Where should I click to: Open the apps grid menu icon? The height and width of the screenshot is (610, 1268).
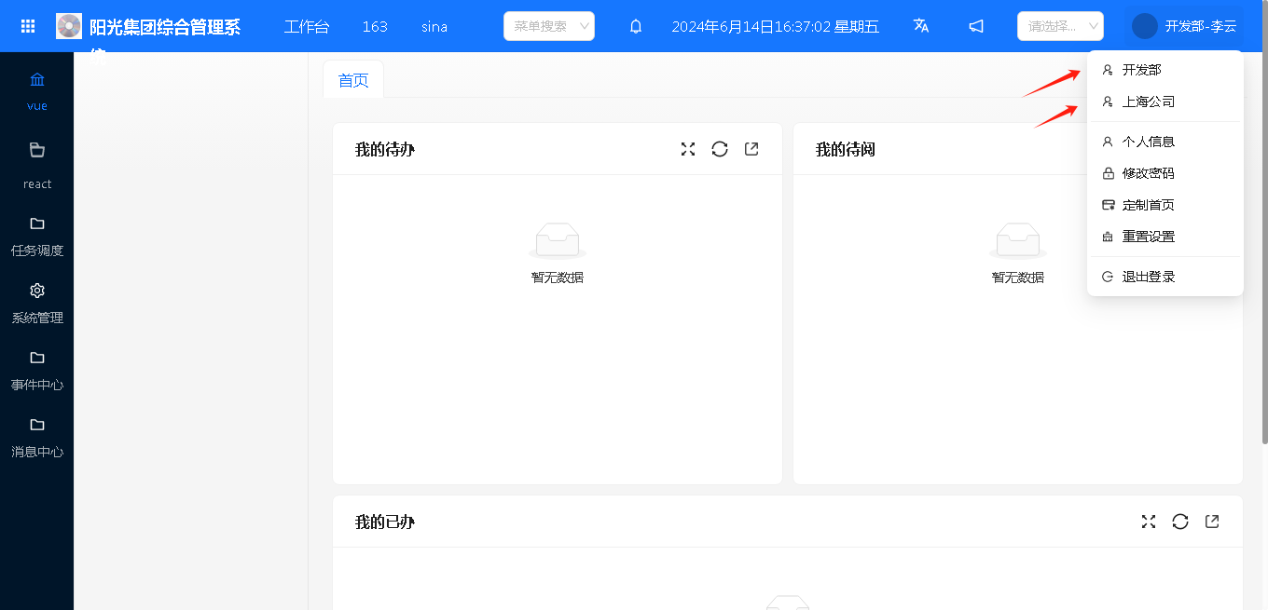[x=28, y=26]
